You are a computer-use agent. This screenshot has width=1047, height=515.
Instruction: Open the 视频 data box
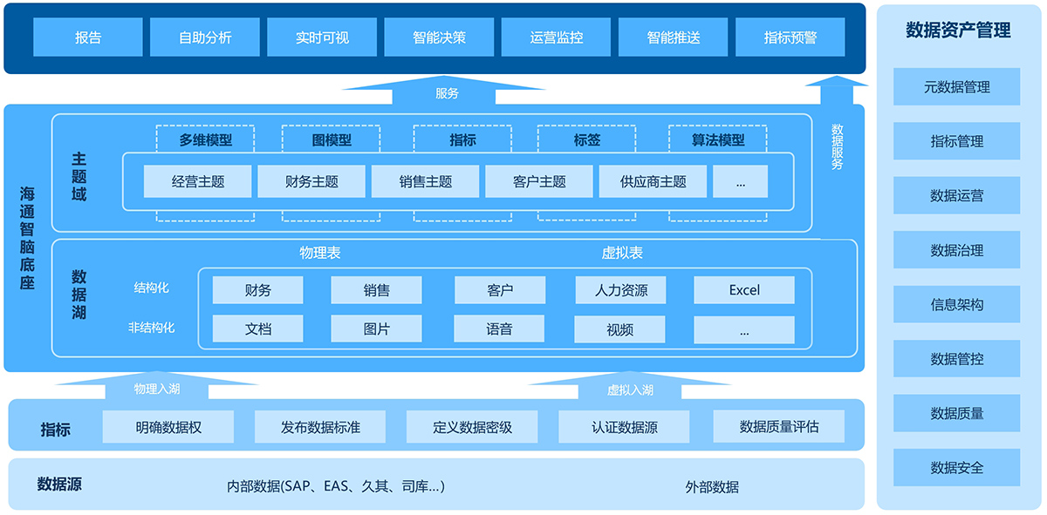(619, 329)
